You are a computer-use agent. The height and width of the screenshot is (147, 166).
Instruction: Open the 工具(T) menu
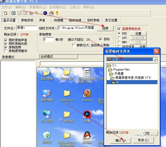(75, 7)
